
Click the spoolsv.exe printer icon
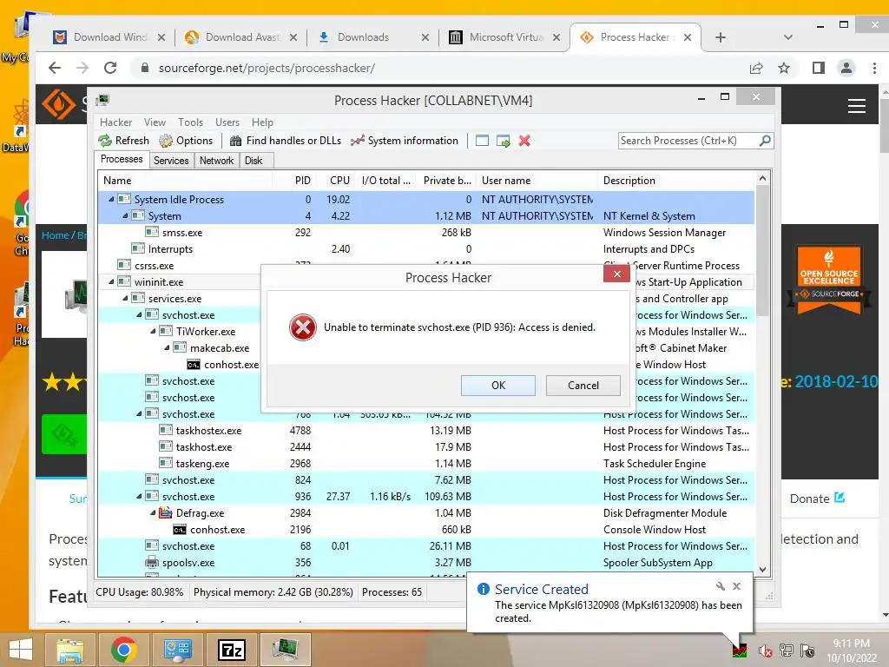151,563
